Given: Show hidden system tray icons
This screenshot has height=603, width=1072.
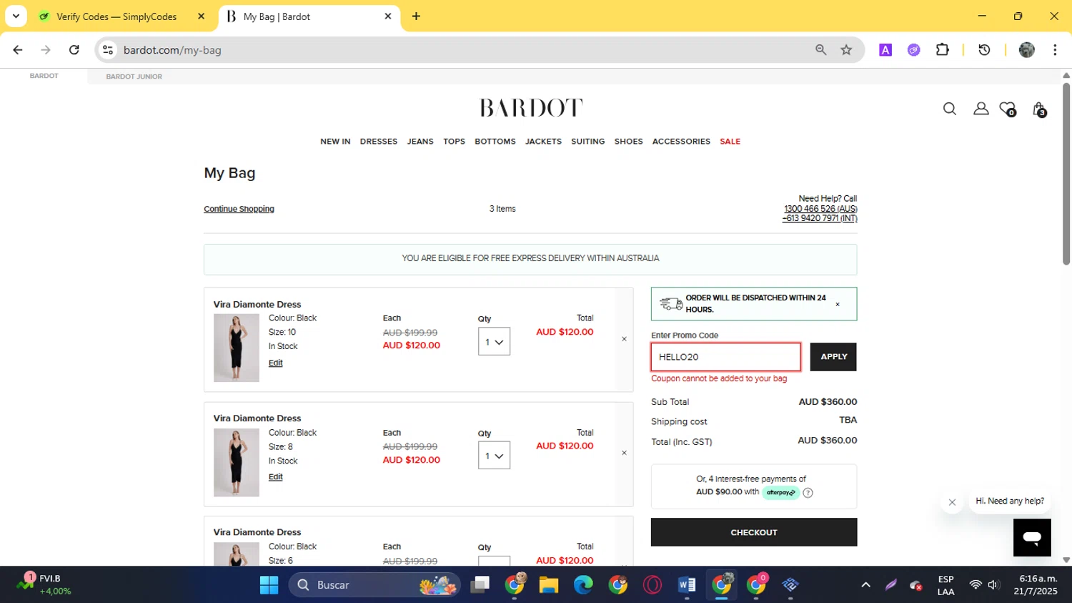Looking at the screenshot, I should pyautogui.click(x=865, y=585).
